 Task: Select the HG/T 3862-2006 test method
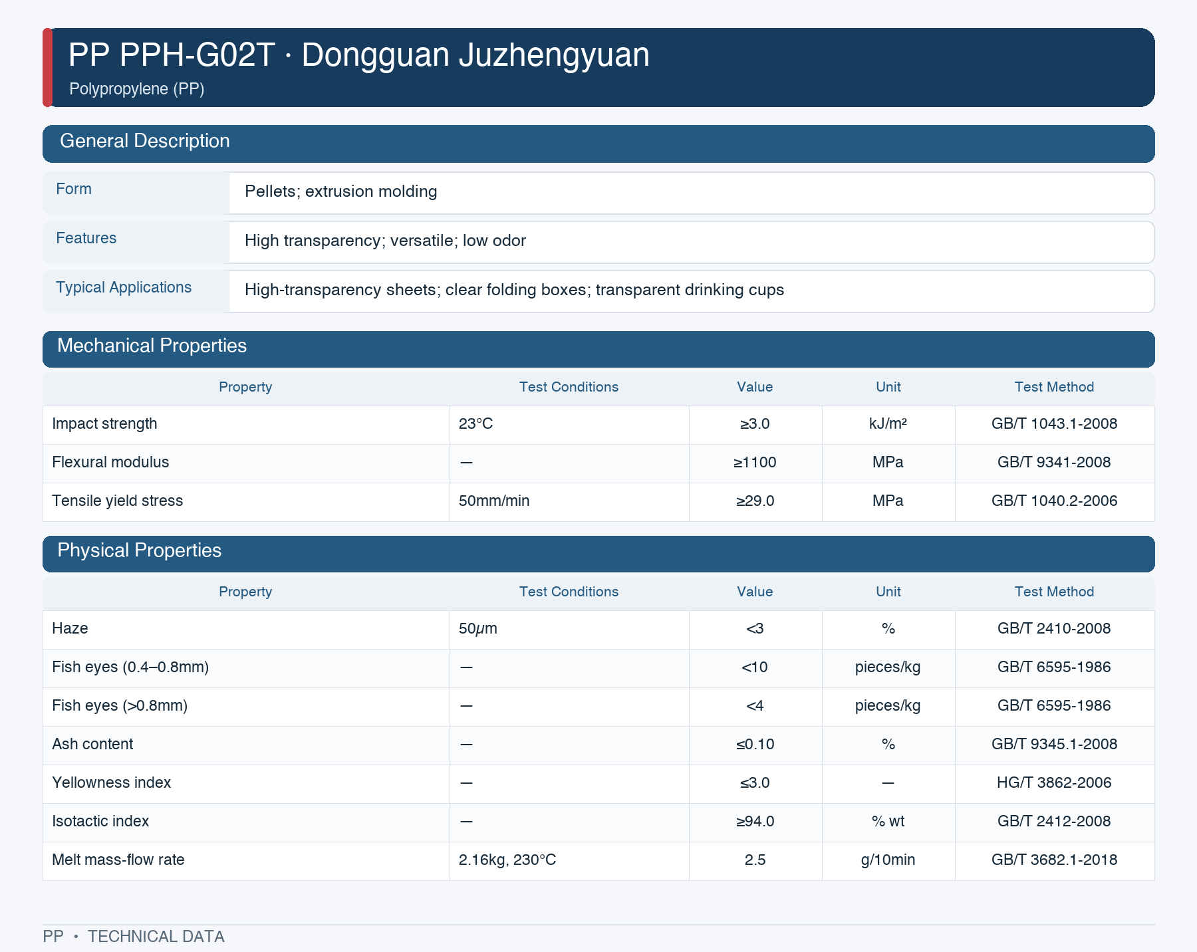tap(1054, 783)
